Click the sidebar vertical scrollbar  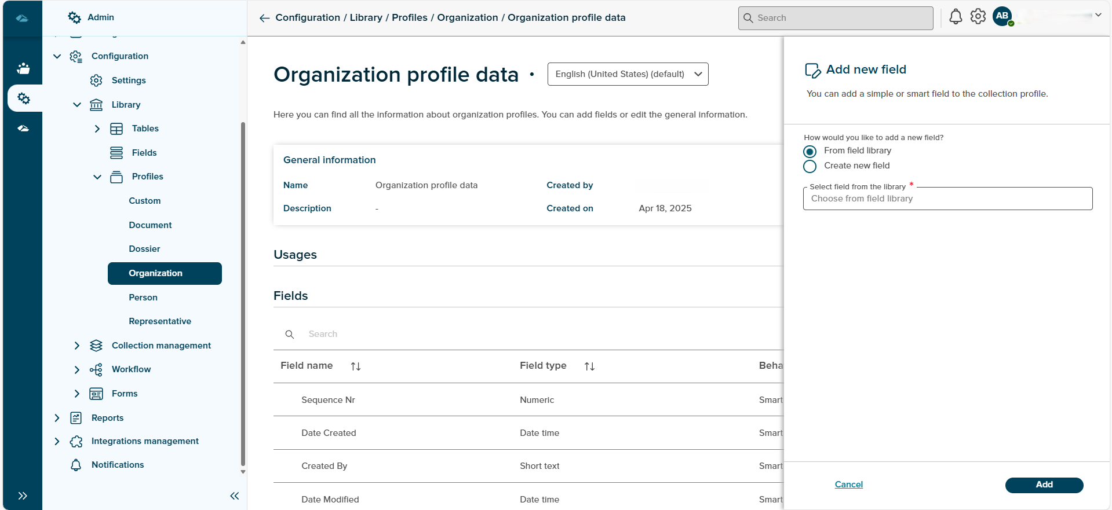point(243,294)
